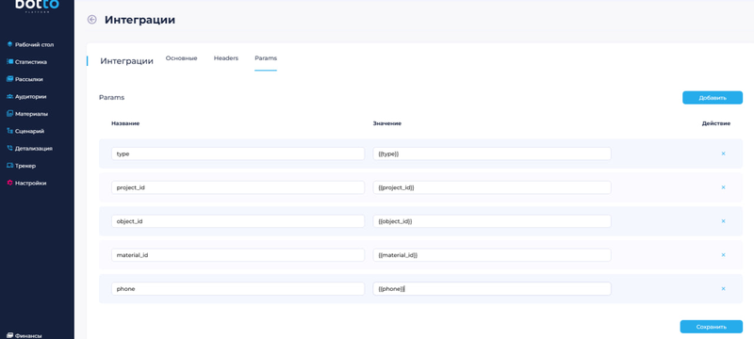
Task: Click the Статистика chart icon
Action: (9, 61)
